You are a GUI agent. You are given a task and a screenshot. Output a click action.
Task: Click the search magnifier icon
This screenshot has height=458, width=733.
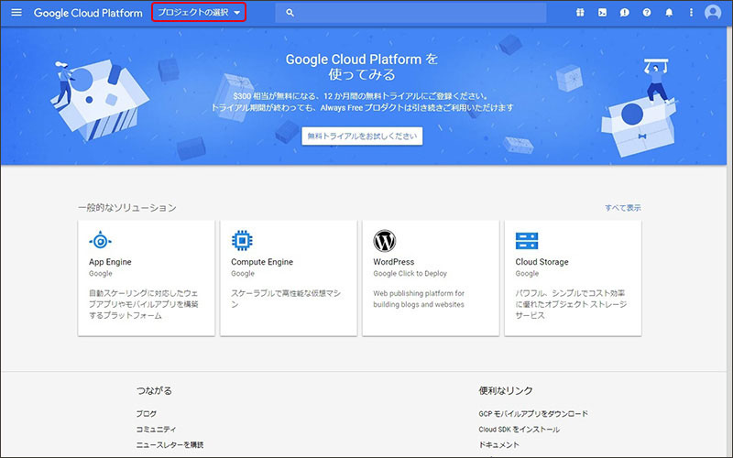click(x=290, y=13)
